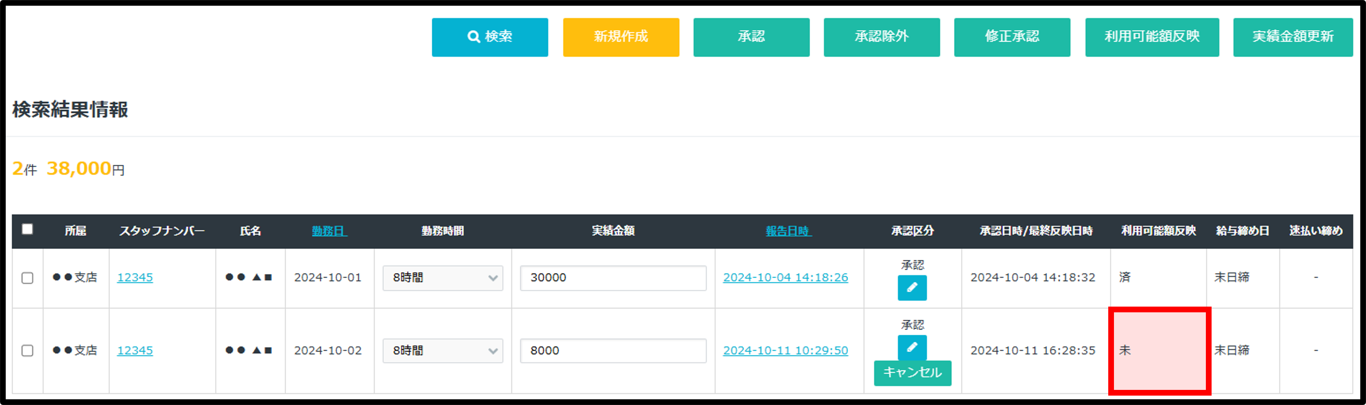Click the 実績金額 field containing 30000

[612, 278]
